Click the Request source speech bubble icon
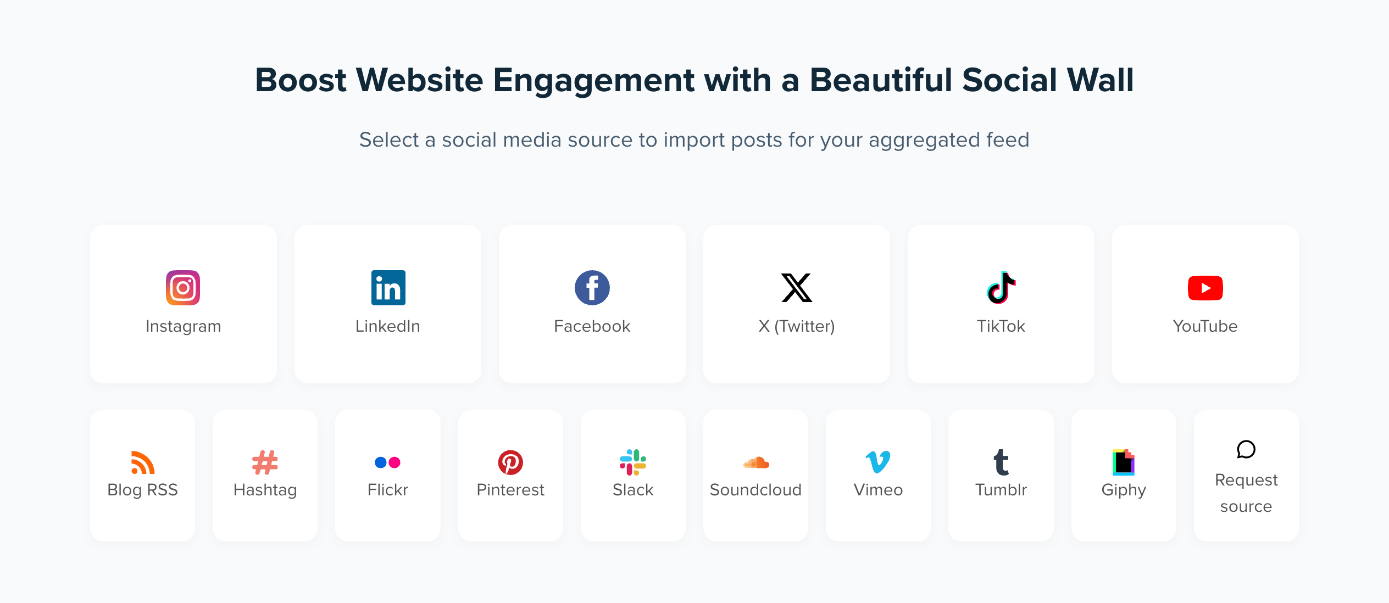Viewport: 1389px width, 603px height. 1246,449
